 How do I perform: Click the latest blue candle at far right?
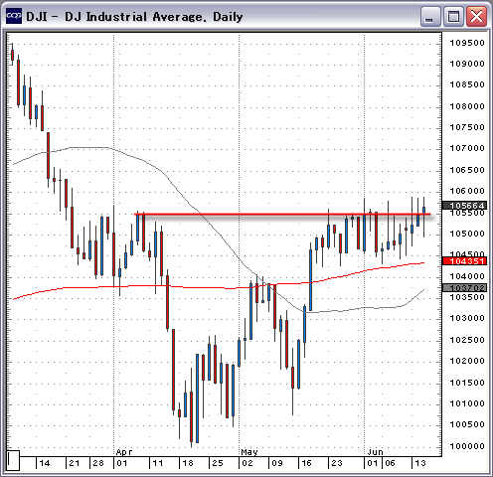[423, 212]
